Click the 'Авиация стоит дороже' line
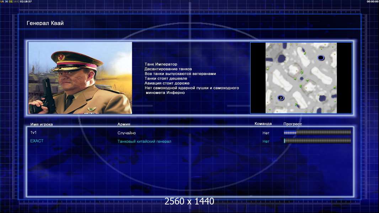This screenshot has width=379, height=213. (x=167, y=83)
